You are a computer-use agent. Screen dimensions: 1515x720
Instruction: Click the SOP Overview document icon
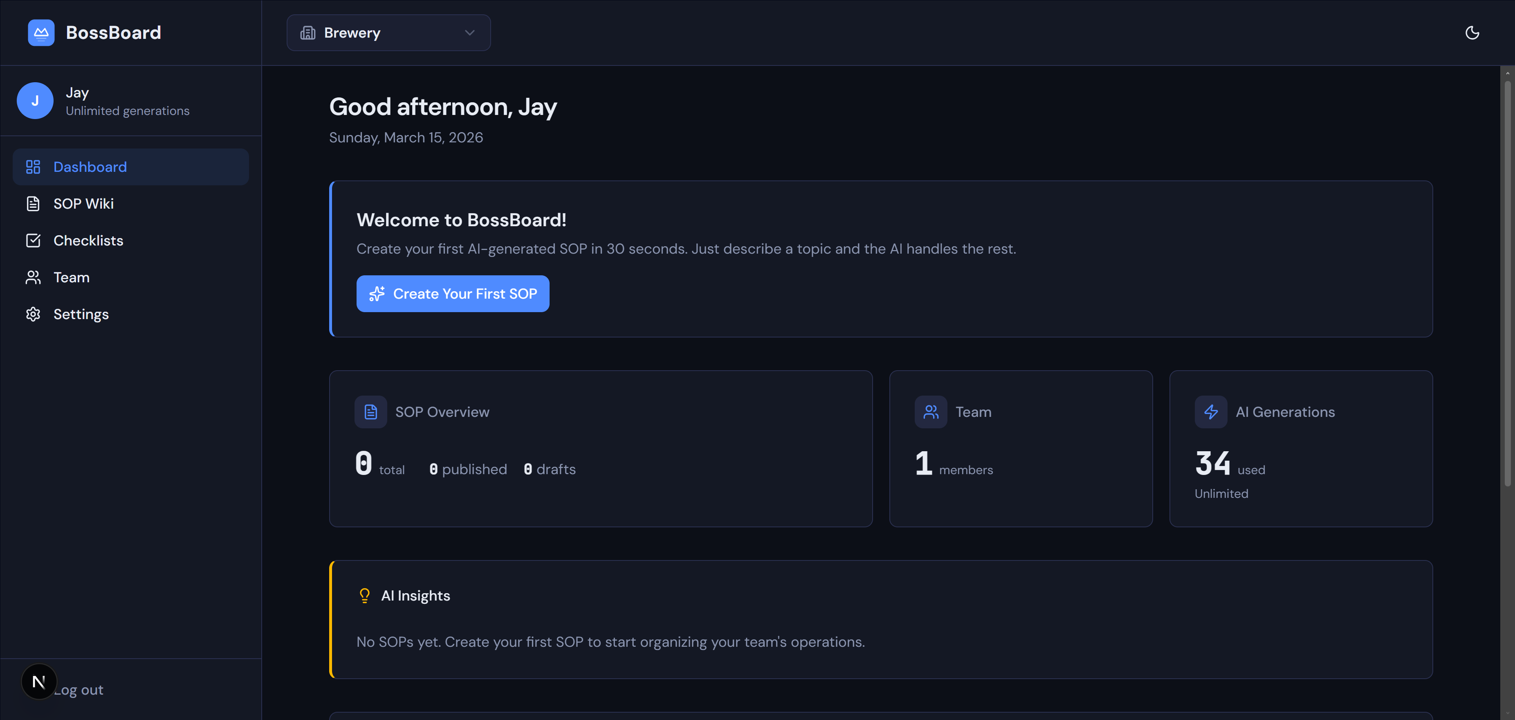click(370, 412)
